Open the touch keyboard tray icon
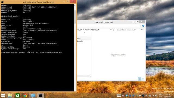The image size is (174, 98). point(119,96)
